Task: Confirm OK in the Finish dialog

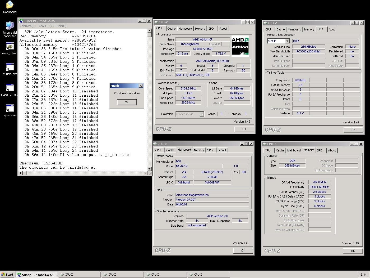Action: [127, 102]
